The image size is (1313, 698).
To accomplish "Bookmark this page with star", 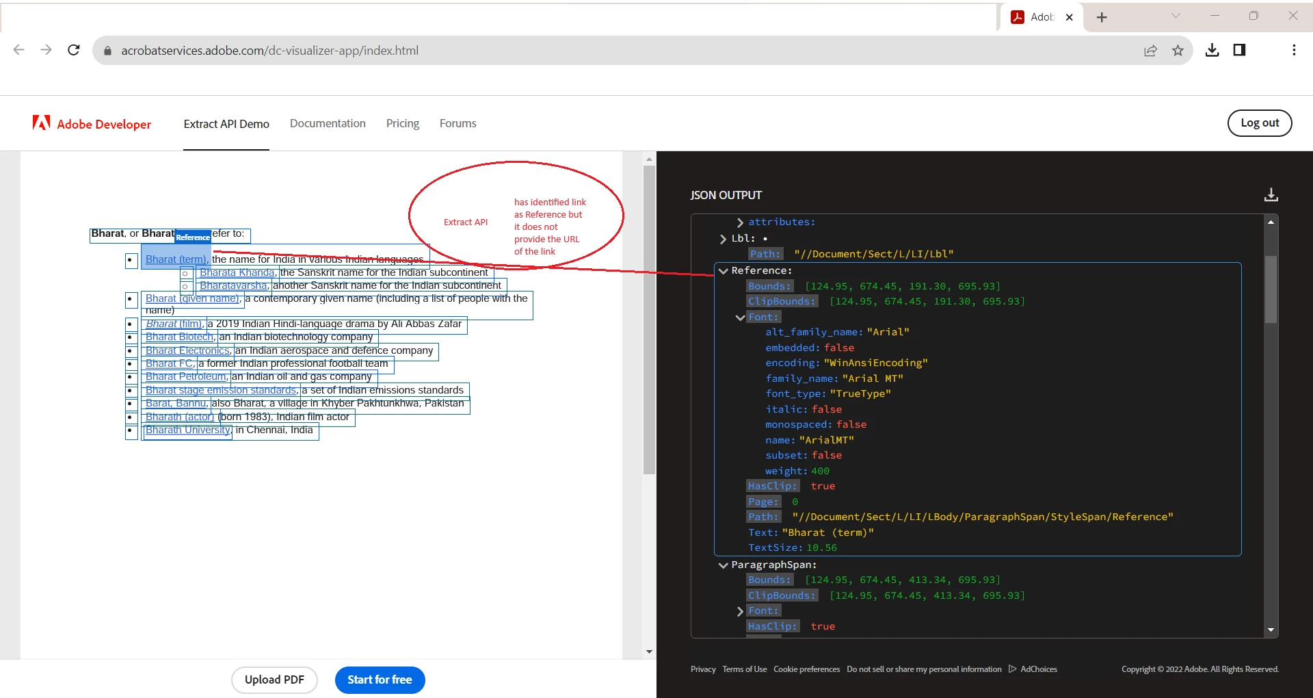I will [x=1178, y=51].
